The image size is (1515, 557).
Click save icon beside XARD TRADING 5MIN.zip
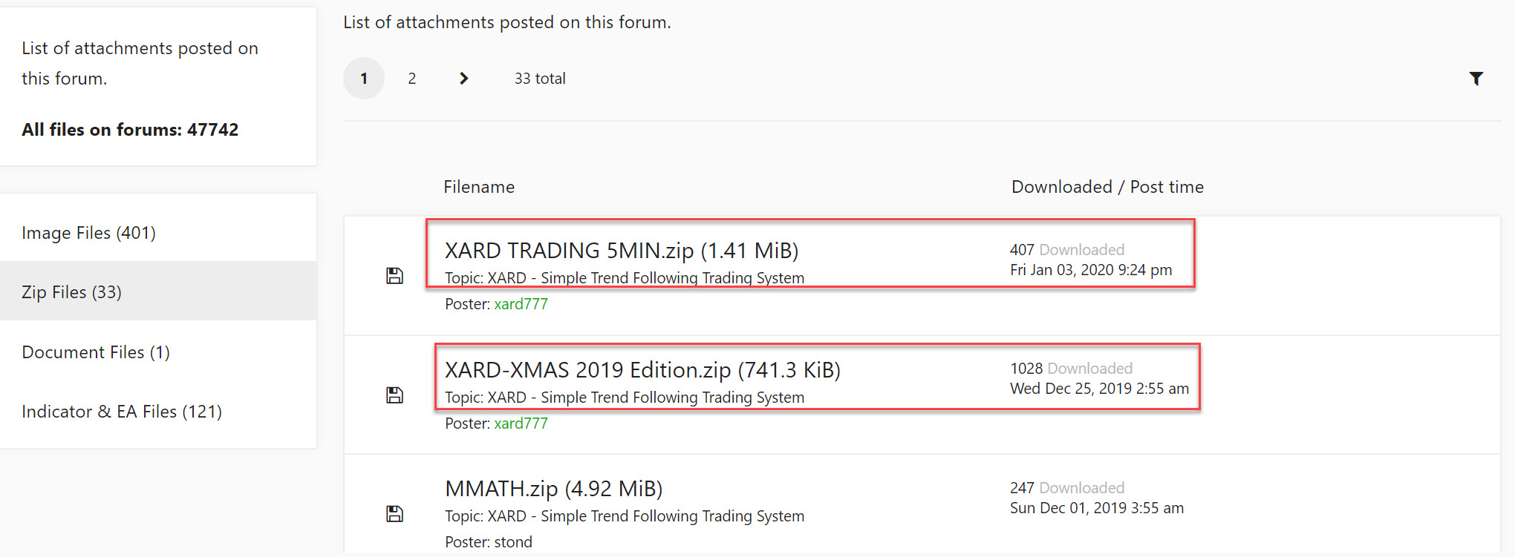(395, 276)
